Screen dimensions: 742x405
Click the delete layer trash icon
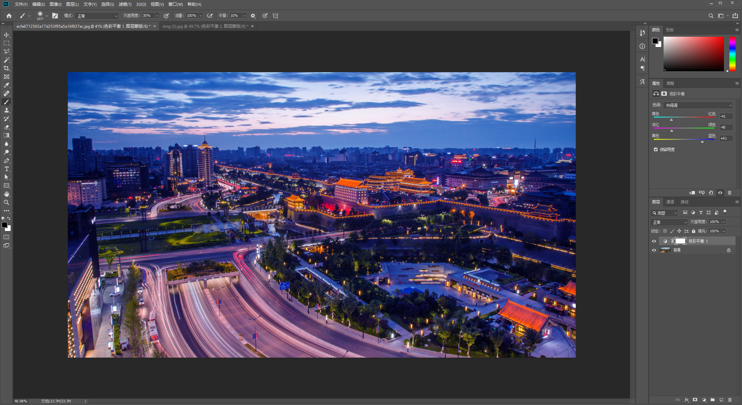tap(730, 400)
